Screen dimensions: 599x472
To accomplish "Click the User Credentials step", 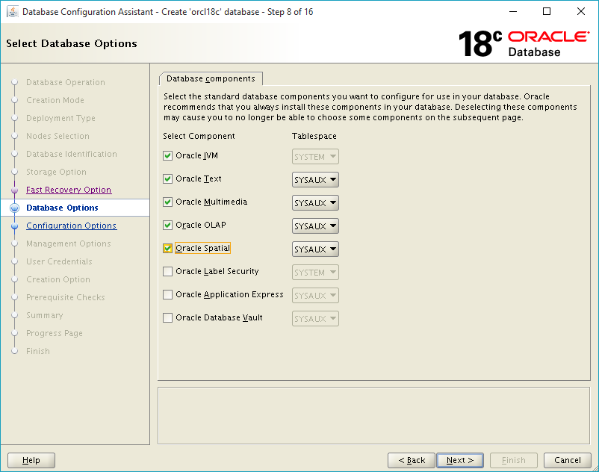I will (x=59, y=261).
